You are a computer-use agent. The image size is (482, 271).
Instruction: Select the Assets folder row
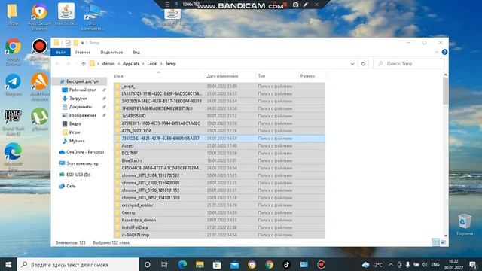click(219, 145)
